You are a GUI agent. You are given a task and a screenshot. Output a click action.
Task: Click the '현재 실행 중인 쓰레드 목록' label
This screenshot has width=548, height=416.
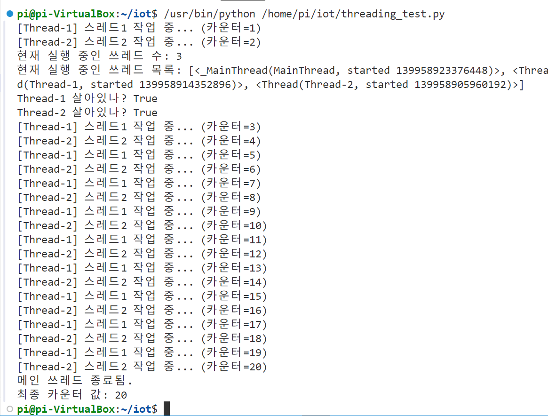[95, 70]
